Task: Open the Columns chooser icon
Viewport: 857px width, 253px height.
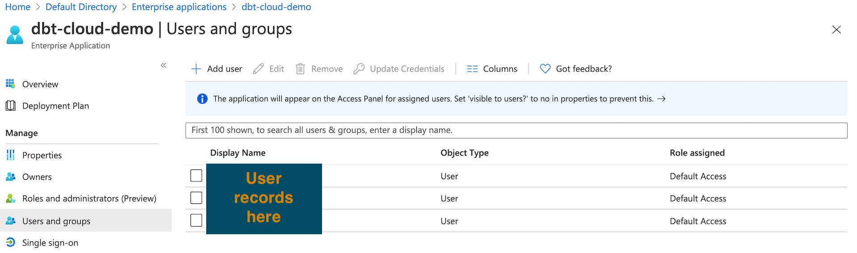Action: point(472,69)
